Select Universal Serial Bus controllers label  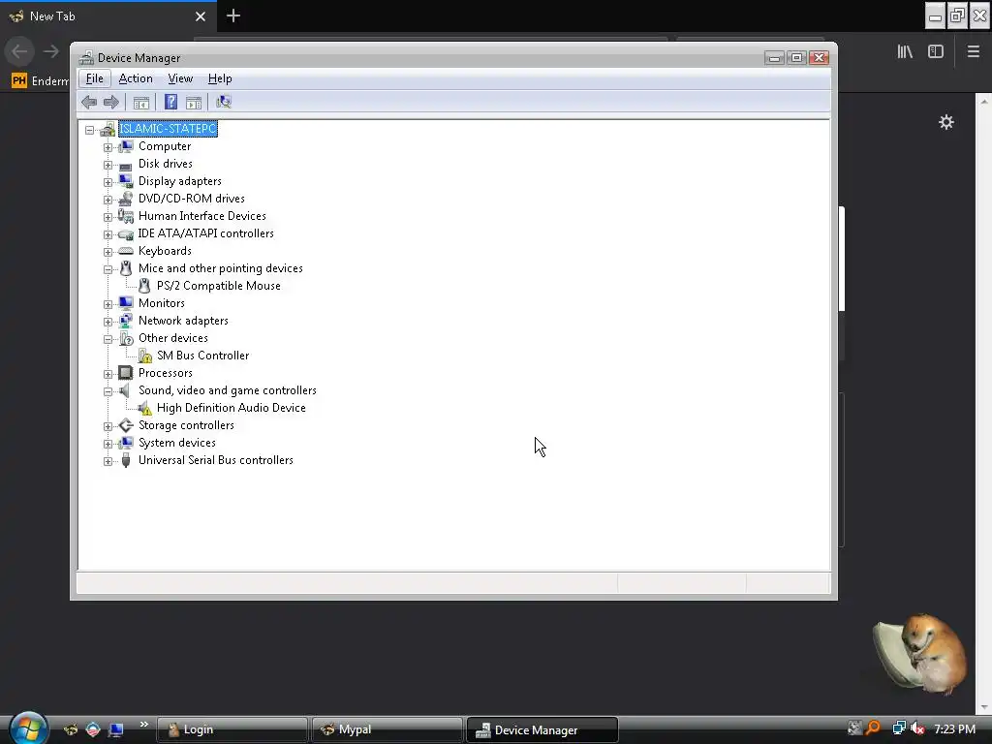click(x=216, y=460)
